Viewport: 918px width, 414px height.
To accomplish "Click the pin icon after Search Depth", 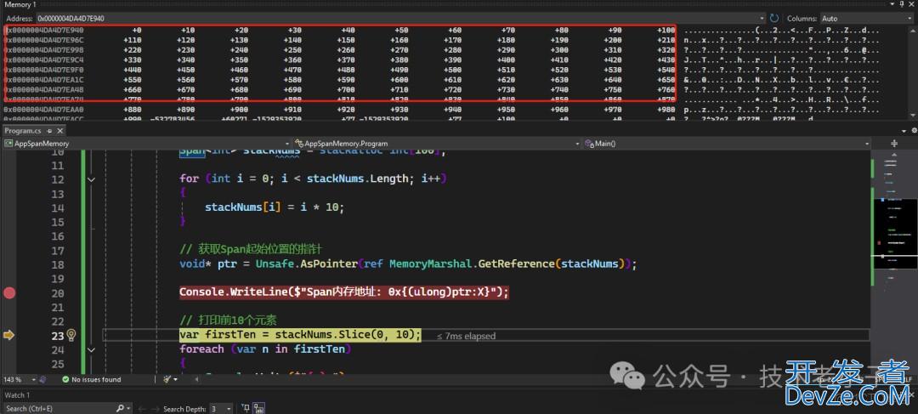I will click(x=246, y=409).
